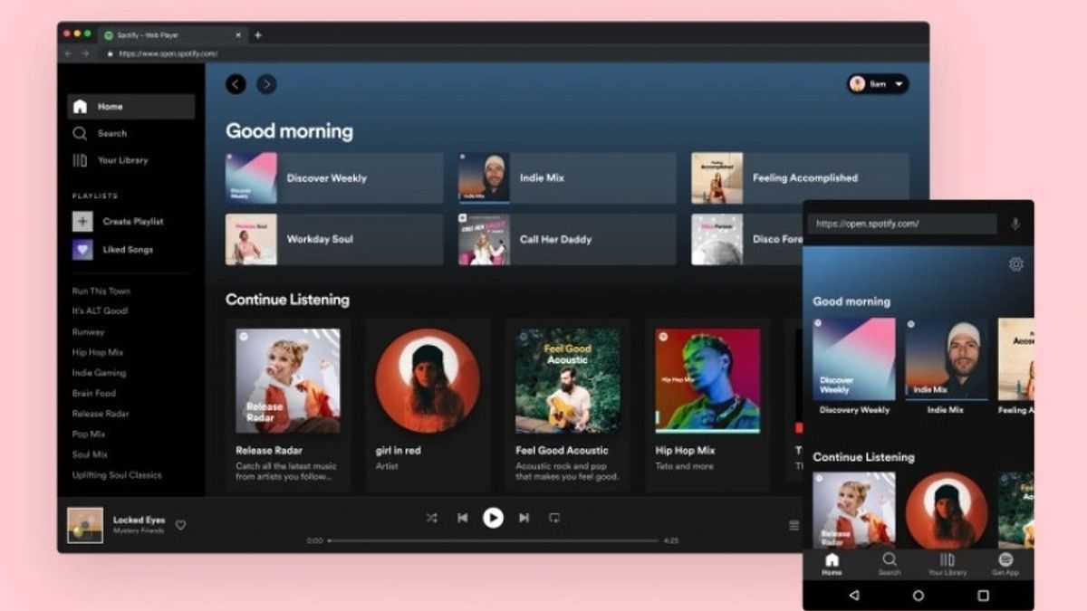Viewport: 1087px width, 611px height.
Task: Open Your Library in the desktop sidebar
Action: point(111,160)
